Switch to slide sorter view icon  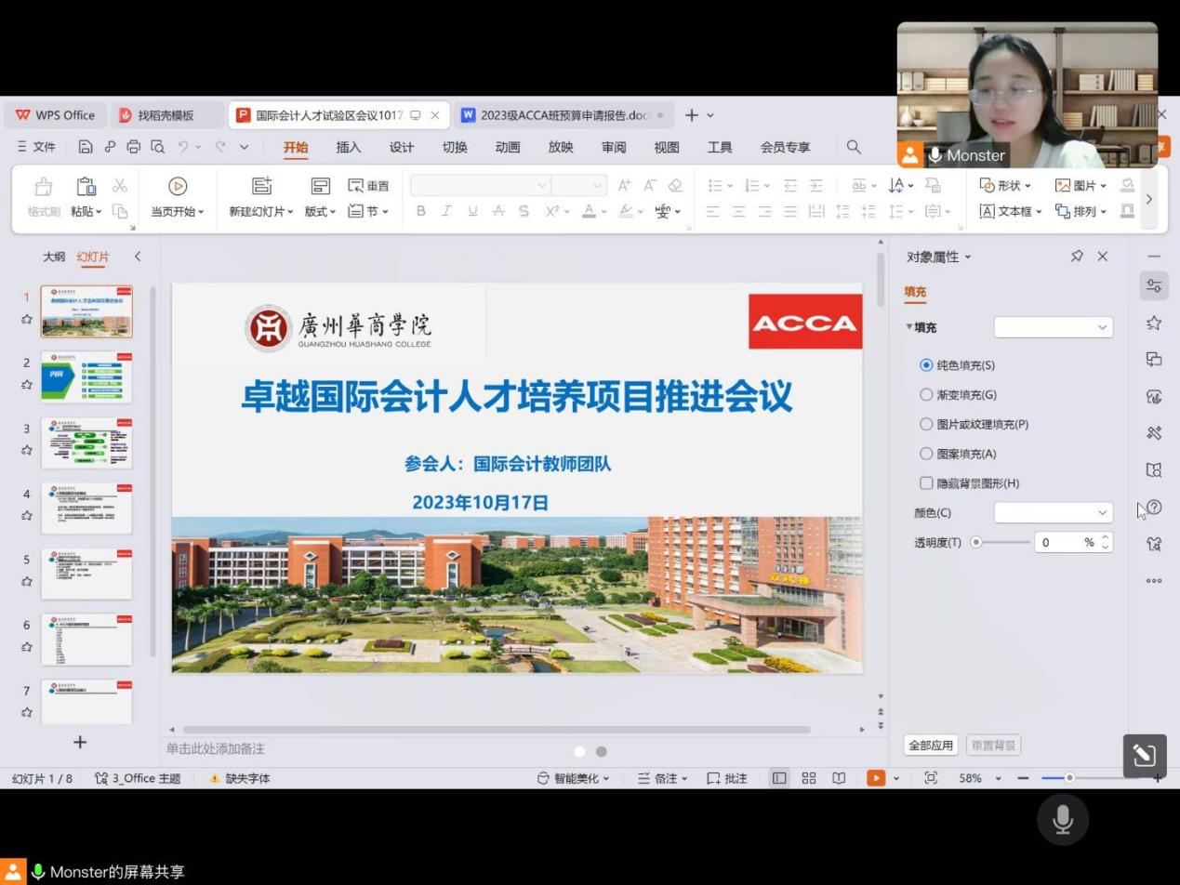tap(809, 778)
